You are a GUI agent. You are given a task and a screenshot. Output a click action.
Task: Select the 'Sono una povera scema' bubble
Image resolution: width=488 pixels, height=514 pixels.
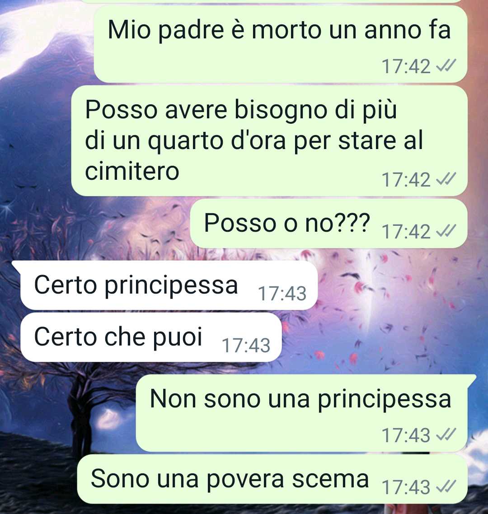(x=272, y=479)
